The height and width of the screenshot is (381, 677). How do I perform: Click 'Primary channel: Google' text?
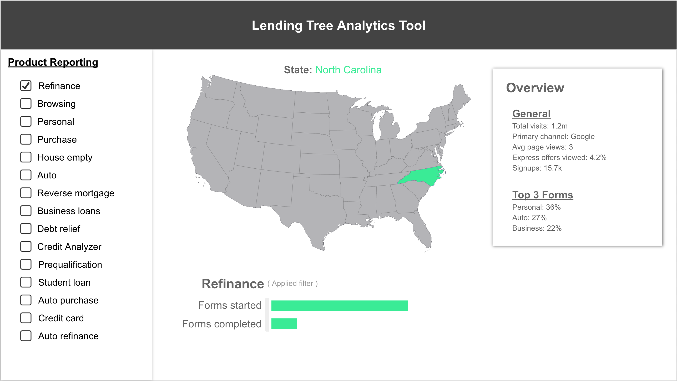click(x=553, y=137)
